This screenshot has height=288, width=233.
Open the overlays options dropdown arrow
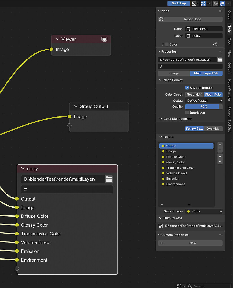[x=228, y=3]
